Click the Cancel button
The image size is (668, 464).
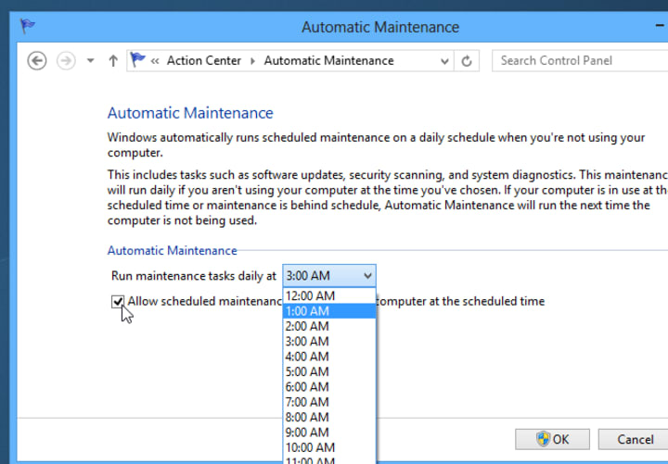point(634,439)
